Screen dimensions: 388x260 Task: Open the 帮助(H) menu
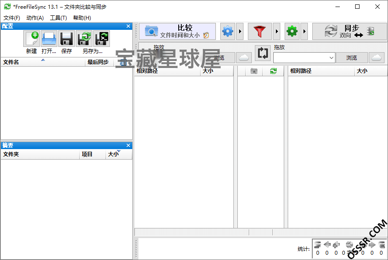click(82, 18)
